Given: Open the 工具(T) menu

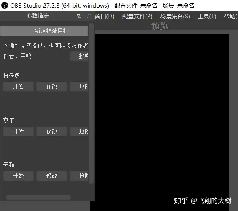Looking at the screenshot, I should [207, 16].
